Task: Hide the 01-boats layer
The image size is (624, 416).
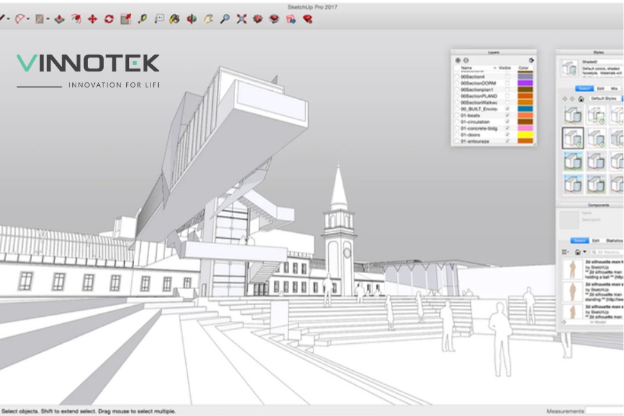Action: coord(507,116)
